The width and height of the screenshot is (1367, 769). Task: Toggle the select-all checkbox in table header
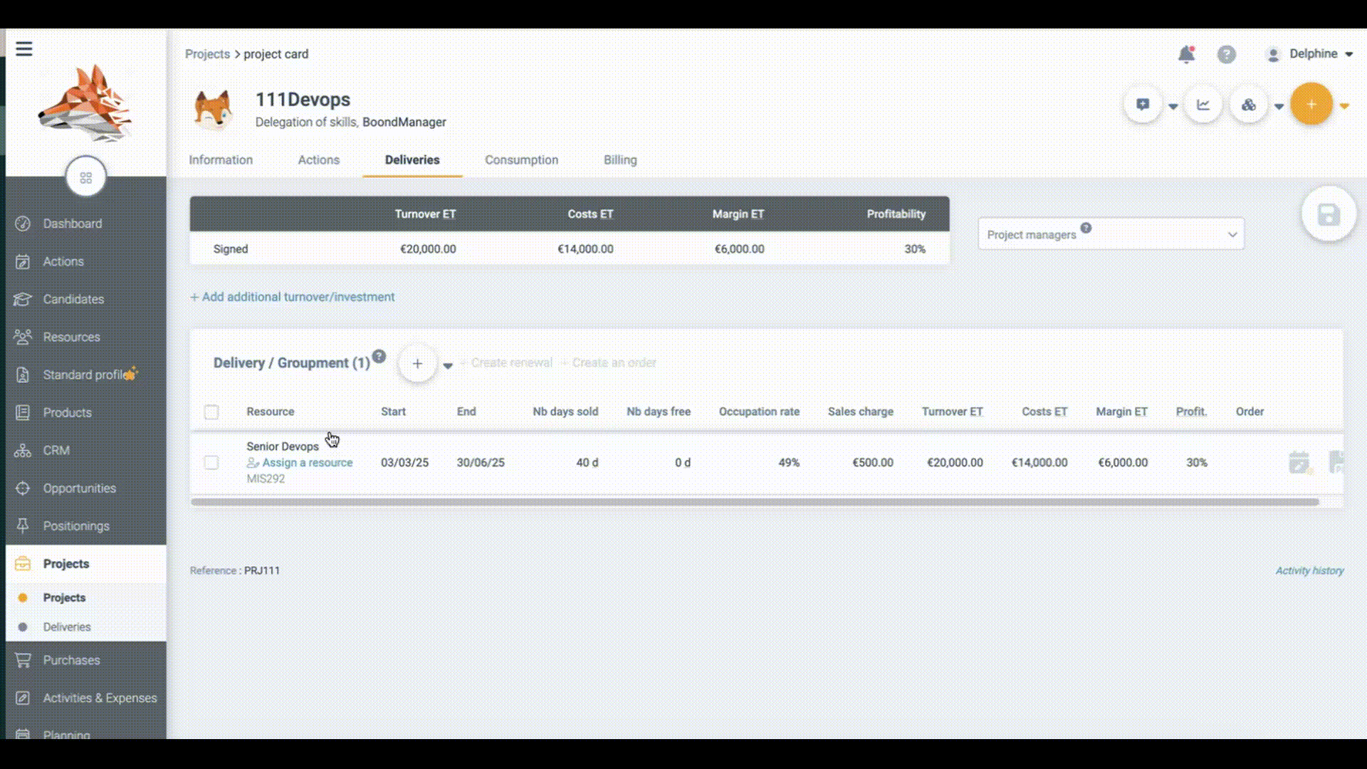pyautogui.click(x=211, y=412)
